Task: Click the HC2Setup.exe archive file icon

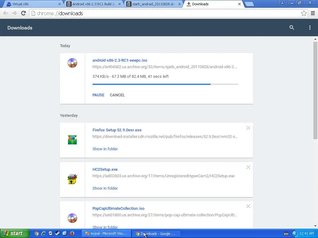Action: click(x=72, y=179)
